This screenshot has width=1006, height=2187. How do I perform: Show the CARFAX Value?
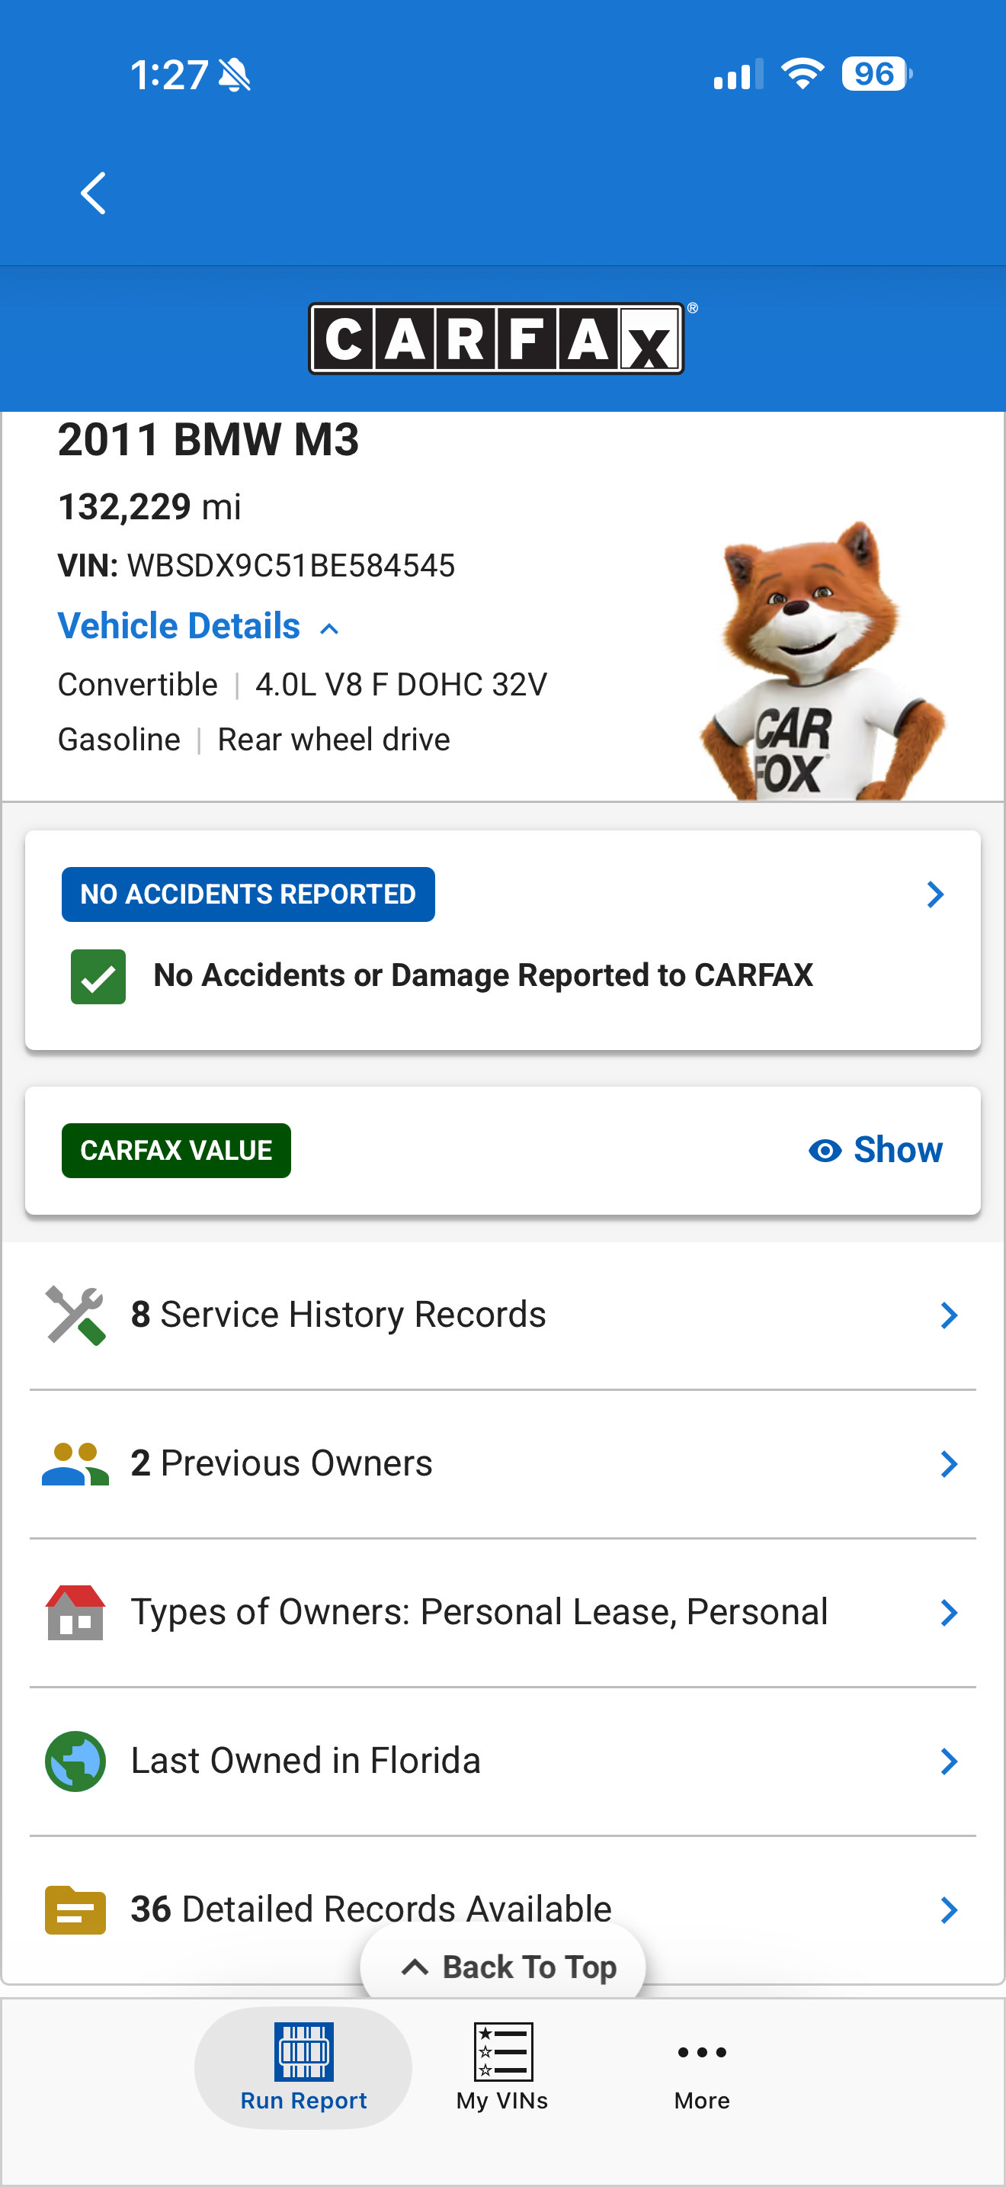(876, 1149)
